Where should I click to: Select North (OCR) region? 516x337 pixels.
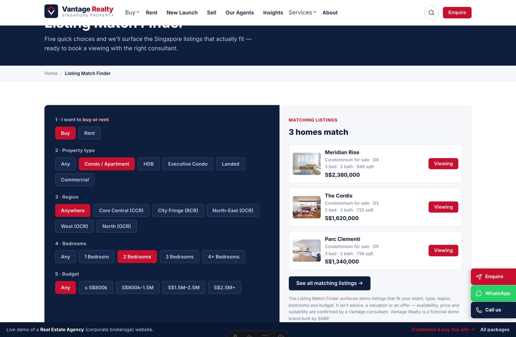point(117,226)
